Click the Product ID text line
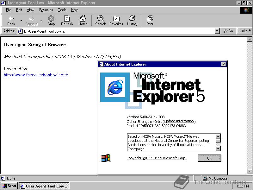253x190 pixels. (x=156, y=126)
